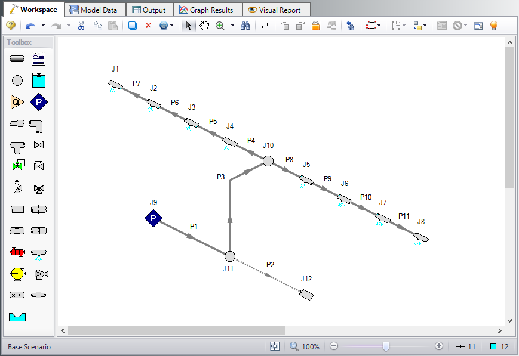The image size is (519, 356).
Task: Click pump junction J9 on the workspace
Action: pos(153,219)
